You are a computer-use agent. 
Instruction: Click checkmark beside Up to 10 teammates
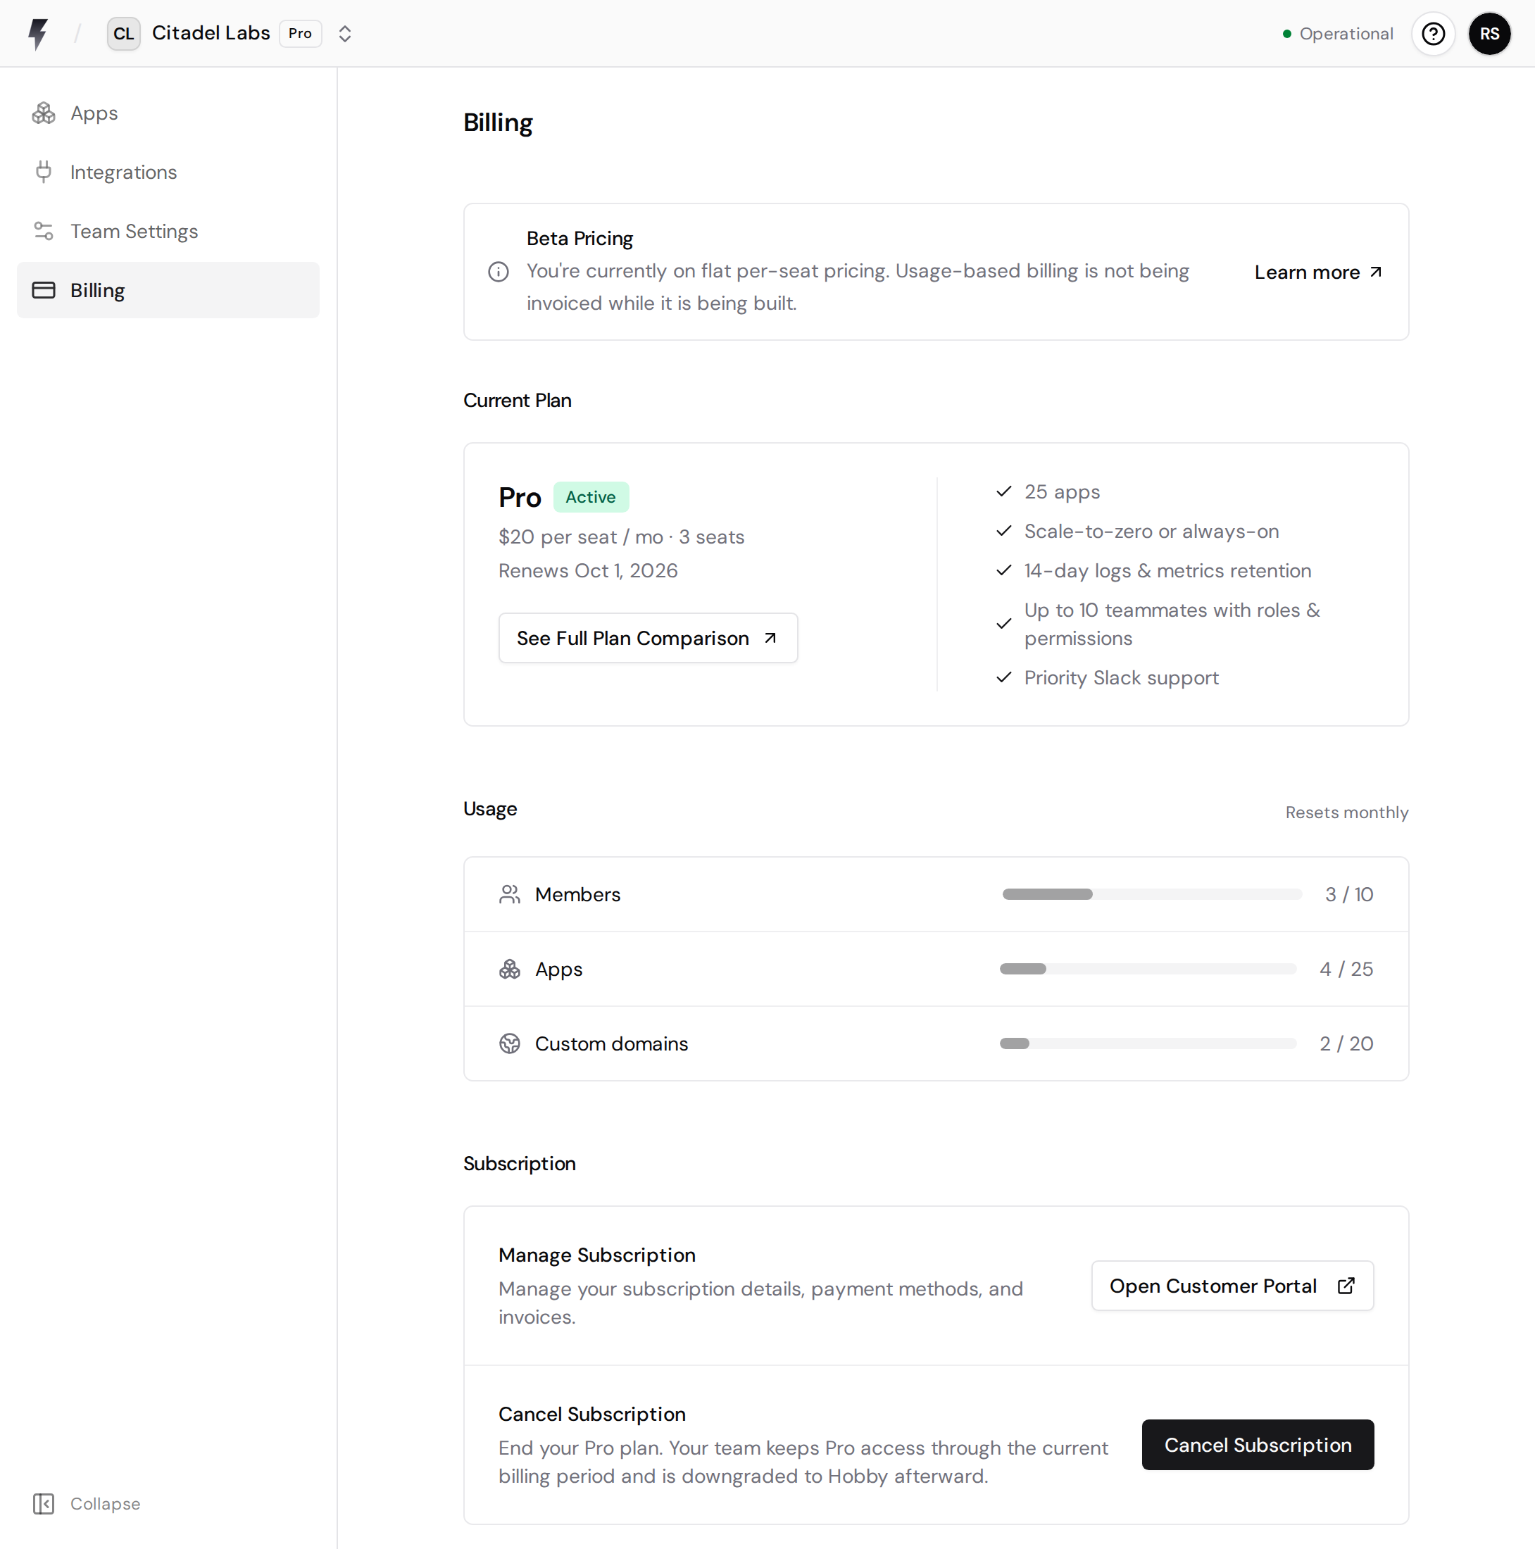1003,624
